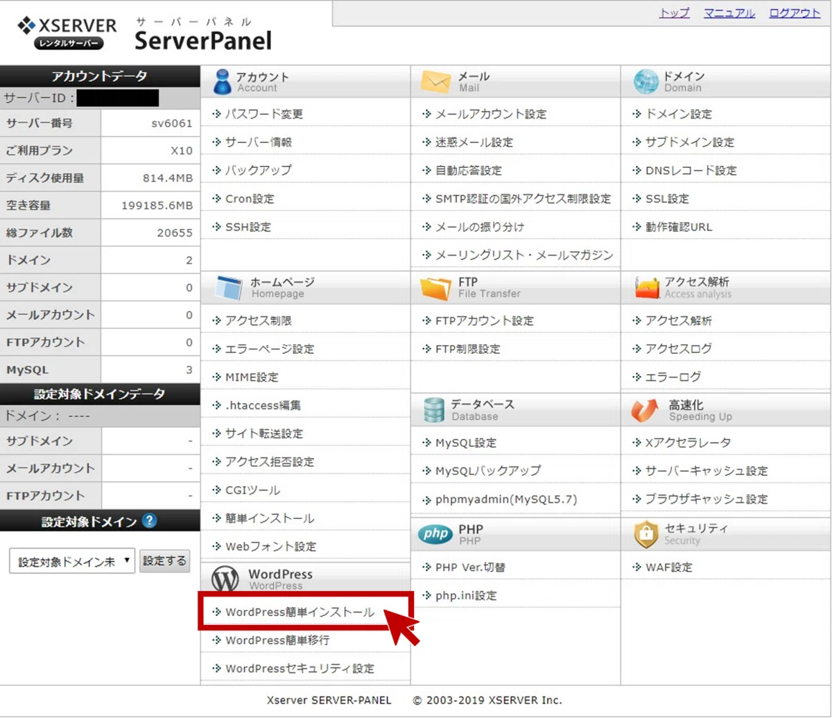Open アクセス解析 link in the list
Screen dimensions: 832x718
coord(679,321)
